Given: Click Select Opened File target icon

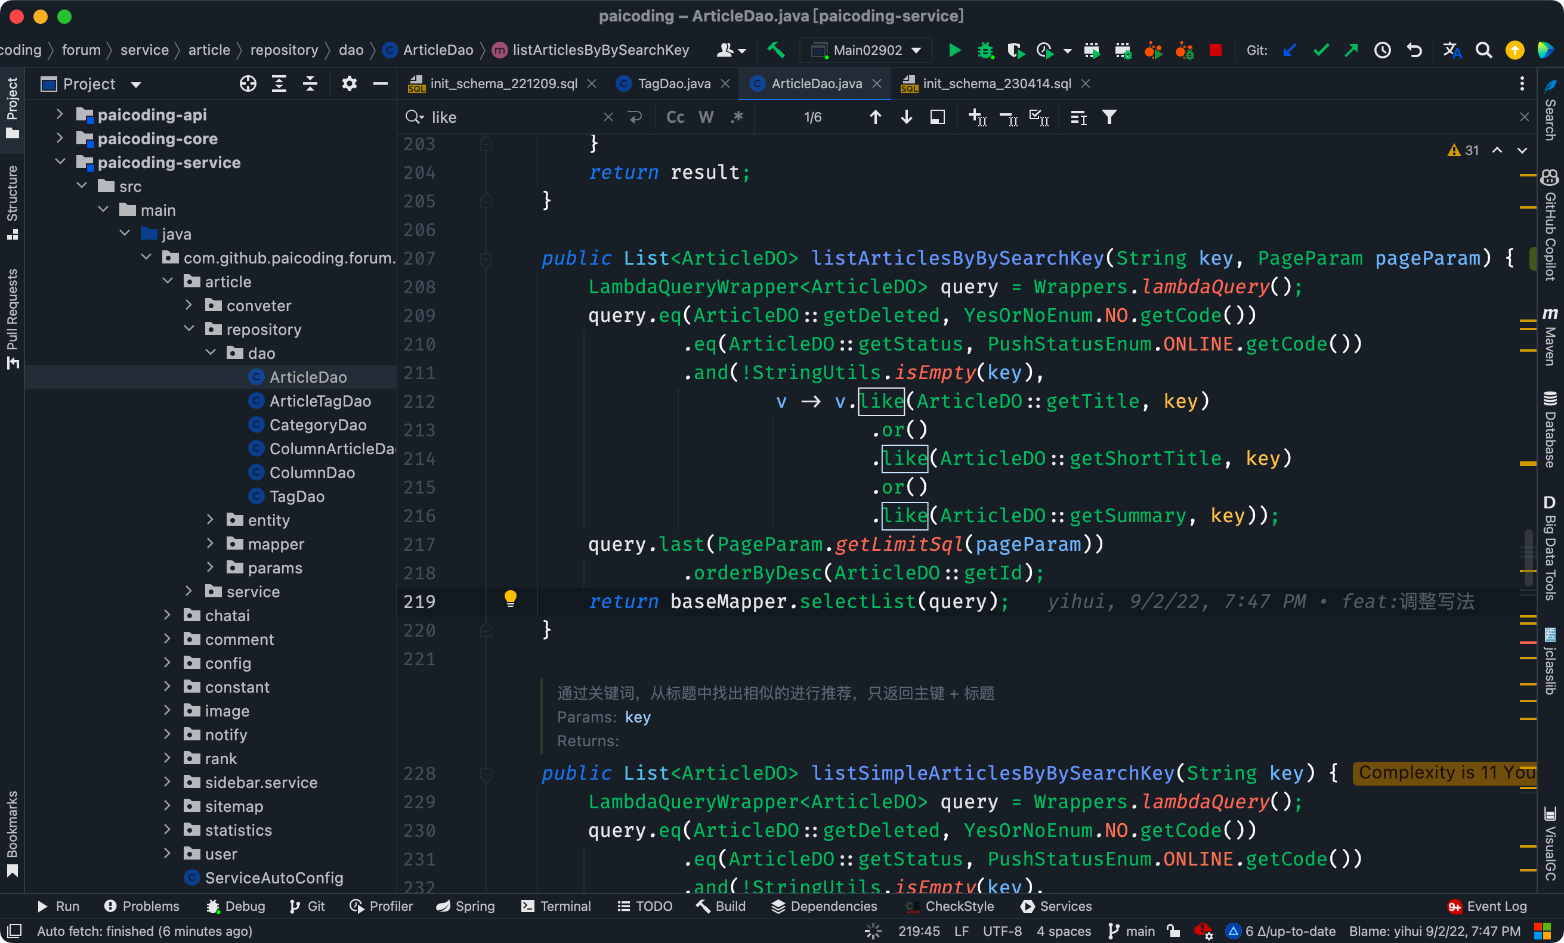Looking at the screenshot, I should (248, 83).
